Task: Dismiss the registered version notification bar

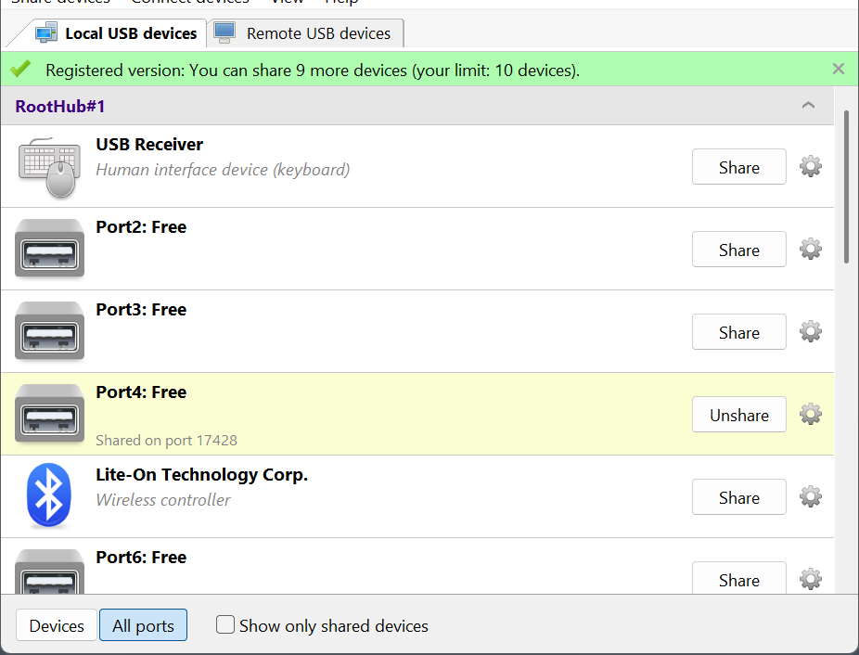Action: point(839,69)
